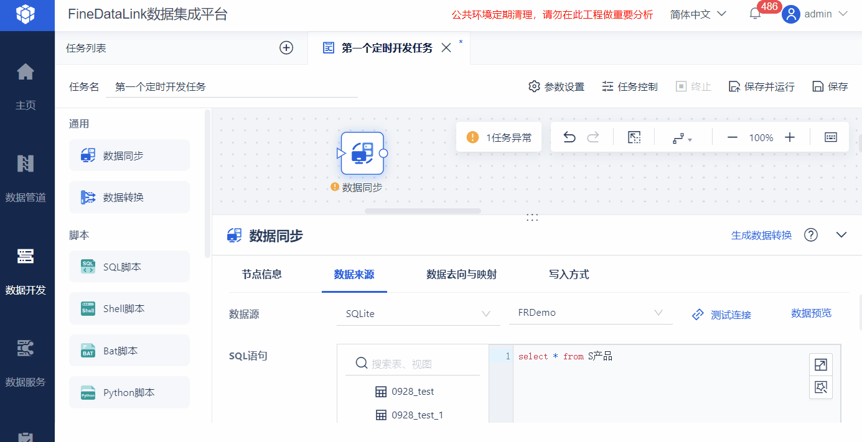Select the 数据转换 component
Viewport: 862px width, 442px height.
pyautogui.click(x=129, y=196)
